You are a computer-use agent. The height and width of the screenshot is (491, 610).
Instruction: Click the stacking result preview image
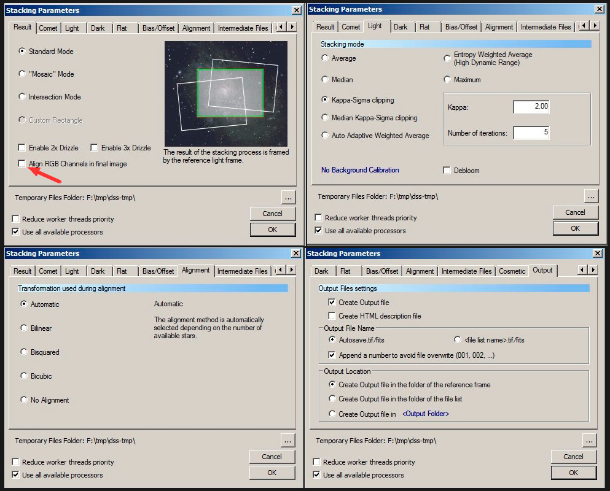(x=225, y=93)
